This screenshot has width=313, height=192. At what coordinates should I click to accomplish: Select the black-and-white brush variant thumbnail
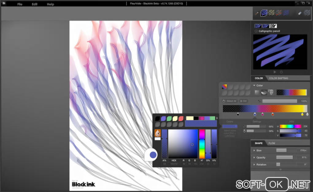coord(273,26)
